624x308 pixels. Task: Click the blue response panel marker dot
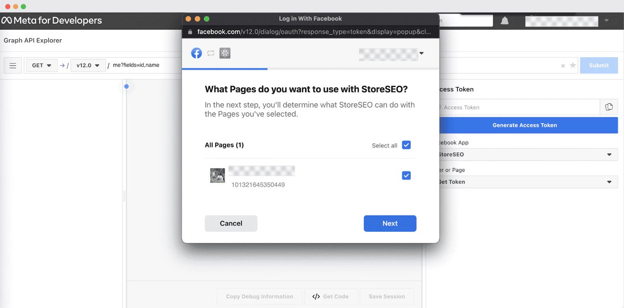click(x=126, y=86)
